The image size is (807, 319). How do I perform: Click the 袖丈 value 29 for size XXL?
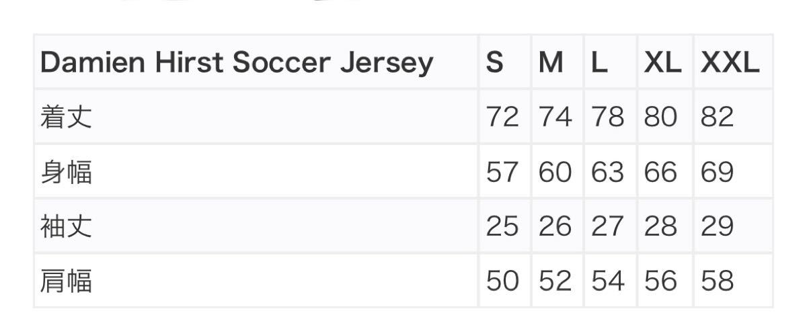click(717, 227)
